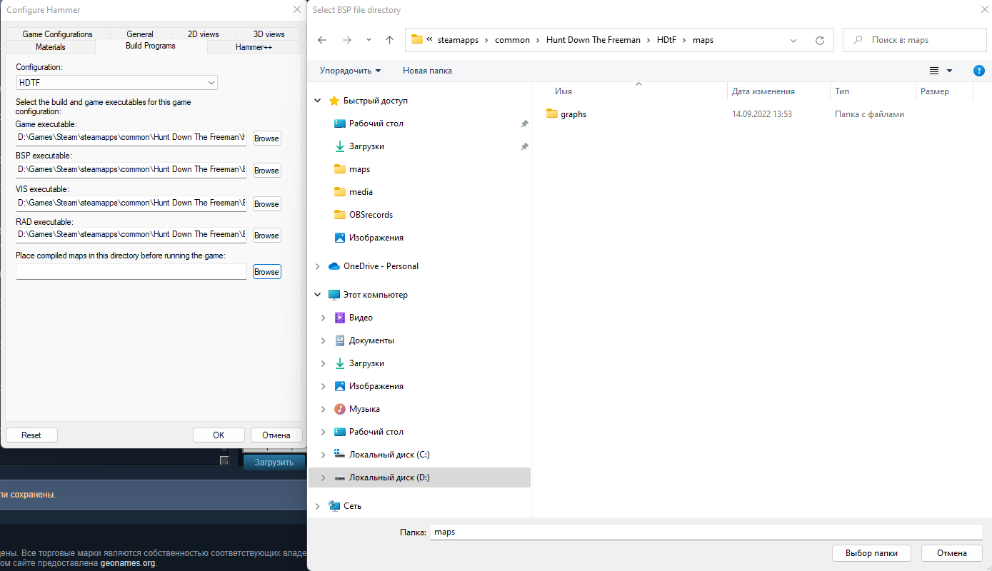Open the Hammer++ tab
The height and width of the screenshot is (571, 992).
(x=254, y=47)
